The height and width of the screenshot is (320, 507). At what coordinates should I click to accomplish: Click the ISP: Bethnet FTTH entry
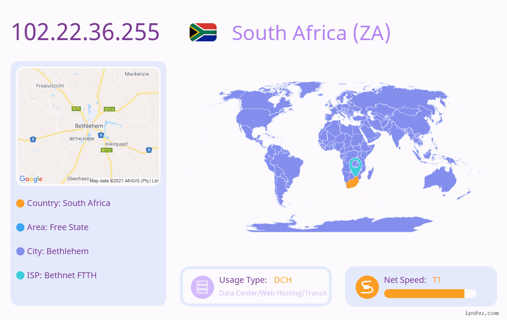[62, 275]
